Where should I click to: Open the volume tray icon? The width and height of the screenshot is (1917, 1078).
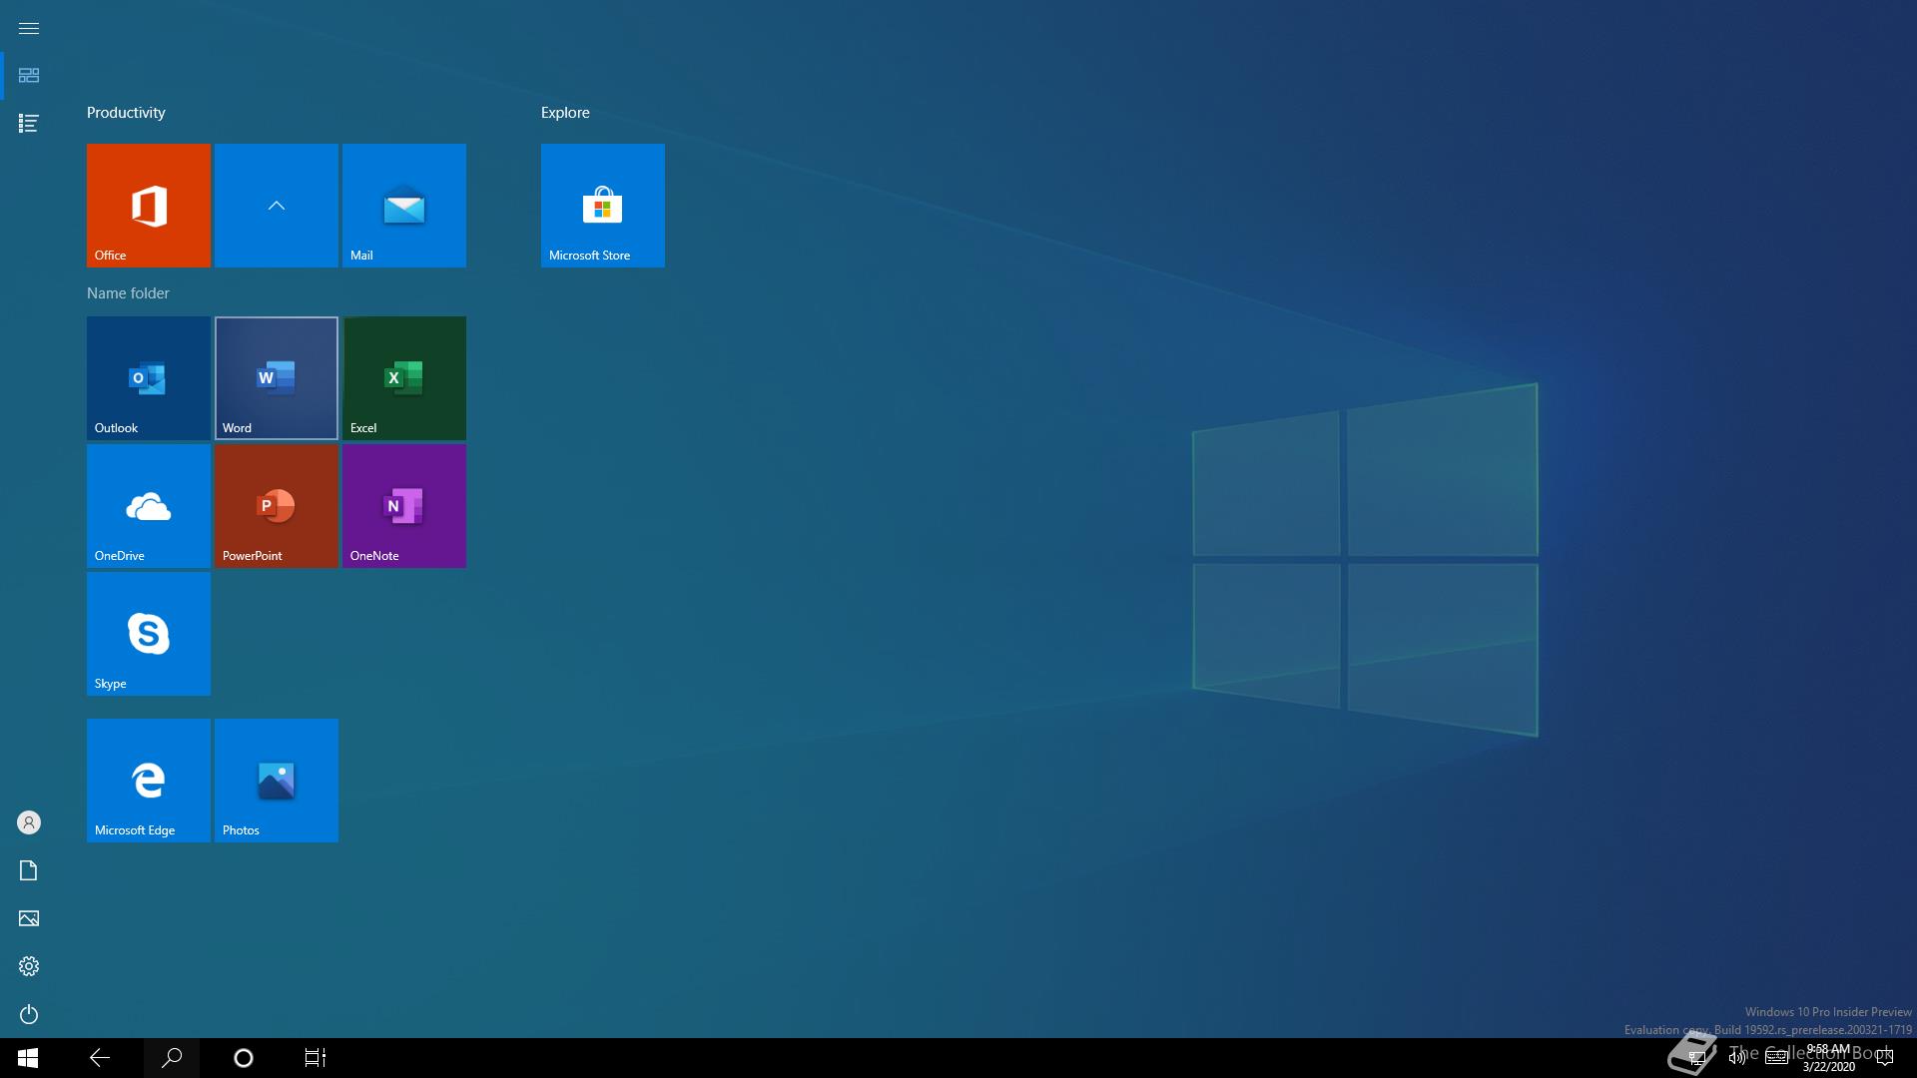coord(1737,1058)
